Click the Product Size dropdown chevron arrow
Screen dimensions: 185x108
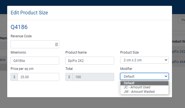click(x=166, y=60)
